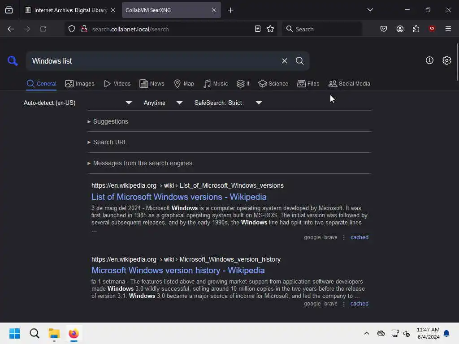Switch to the News category tab

pos(152,84)
